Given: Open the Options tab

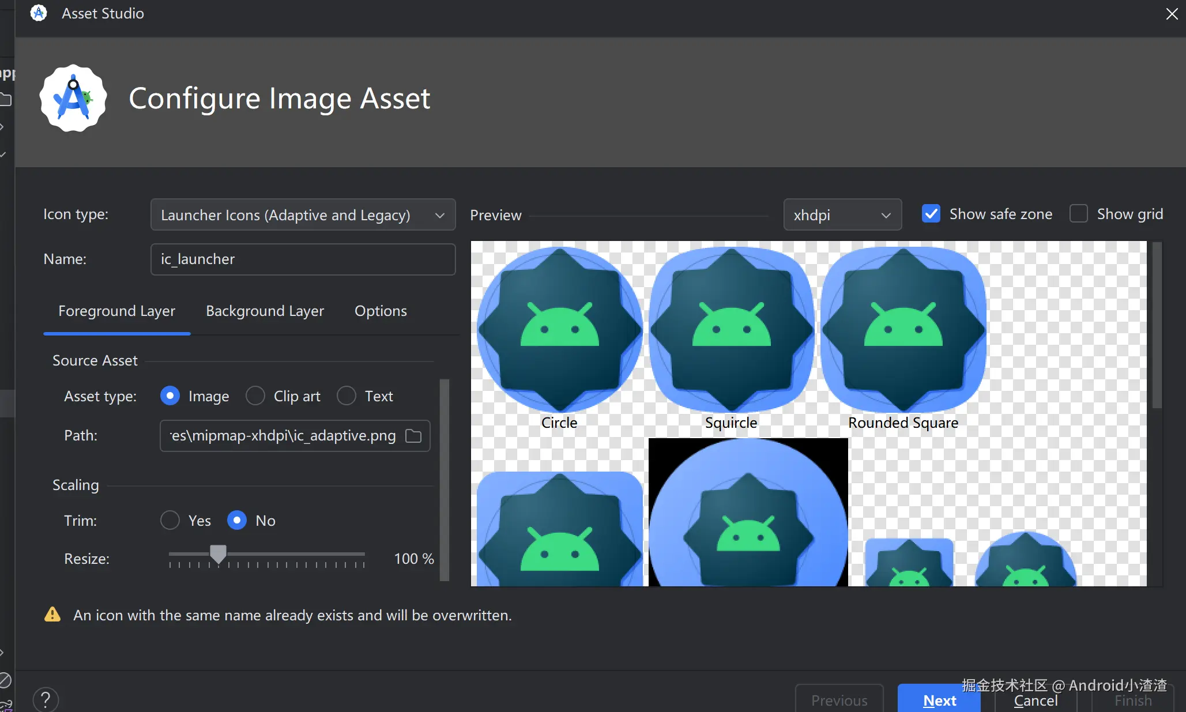Looking at the screenshot, I should coord(381,311).
